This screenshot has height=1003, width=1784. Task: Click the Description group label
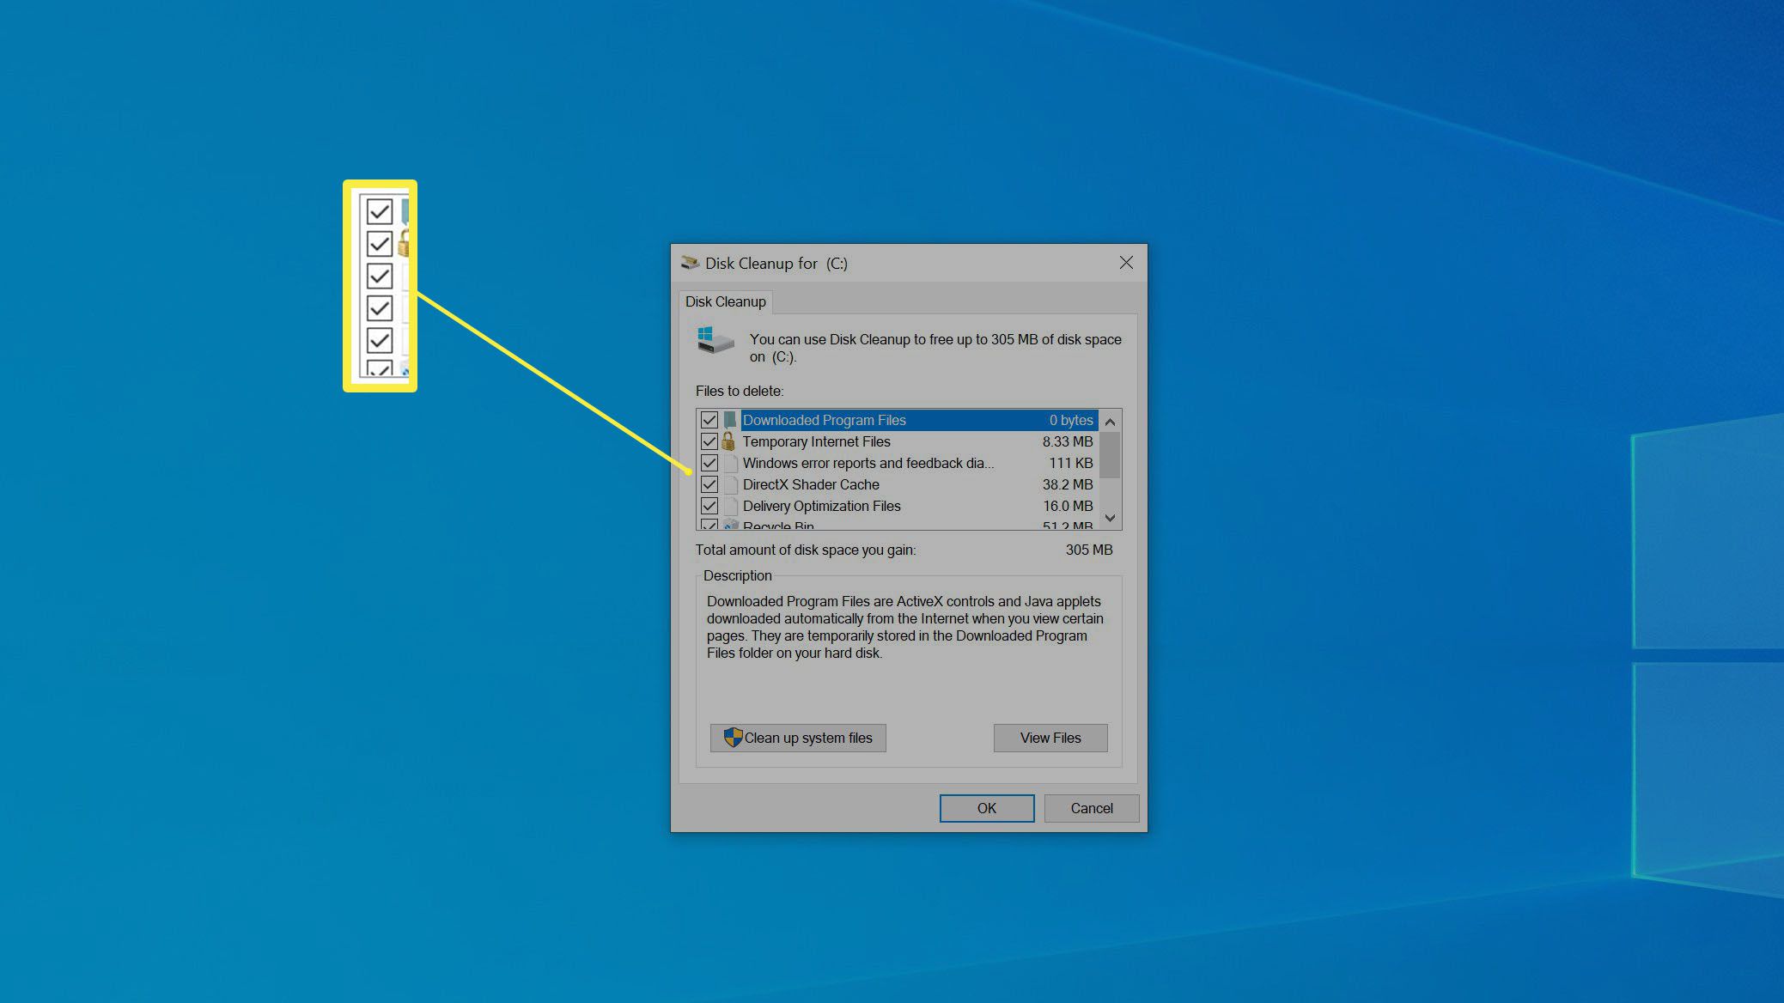click(737, 575)
